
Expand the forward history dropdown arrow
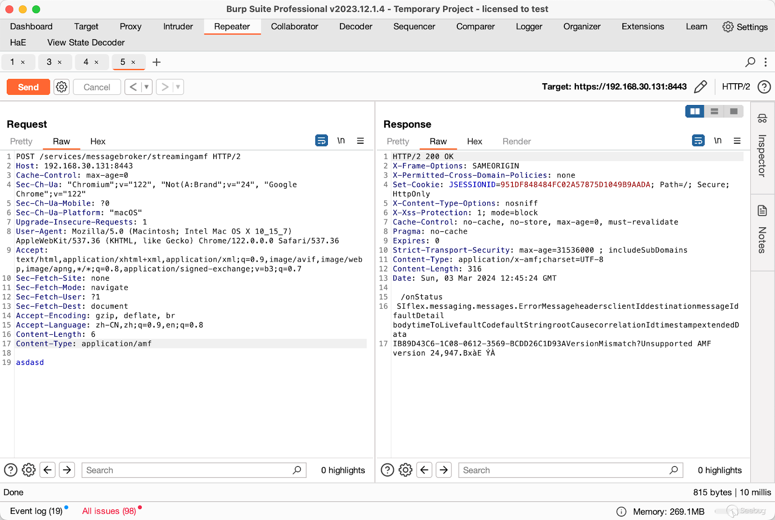tap(178, 87)
